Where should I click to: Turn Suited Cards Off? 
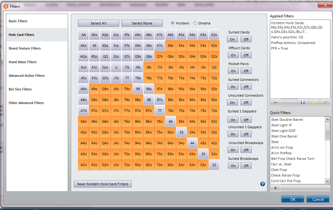[x=246, y=39]
